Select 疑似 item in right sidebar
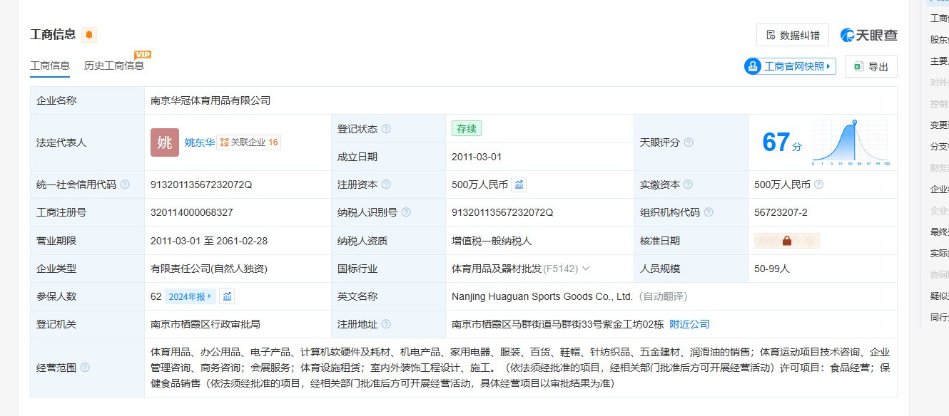Viewport: 949px width, 416px height. pyautogui.click(x=939, y=296)
